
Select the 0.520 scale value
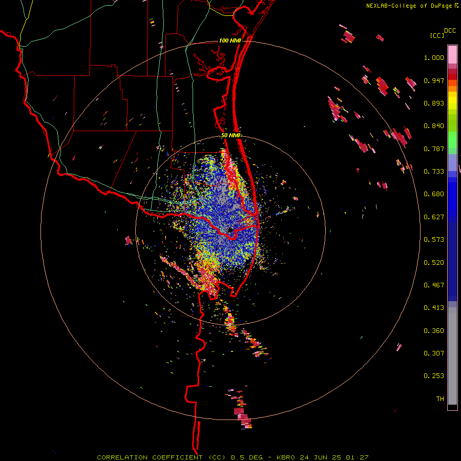[434, 263]
